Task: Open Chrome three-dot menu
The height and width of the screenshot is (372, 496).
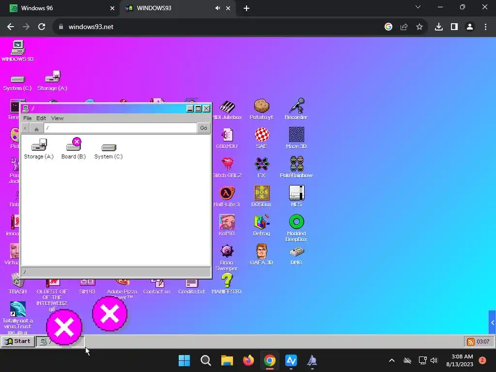Action: click(485, 27)
